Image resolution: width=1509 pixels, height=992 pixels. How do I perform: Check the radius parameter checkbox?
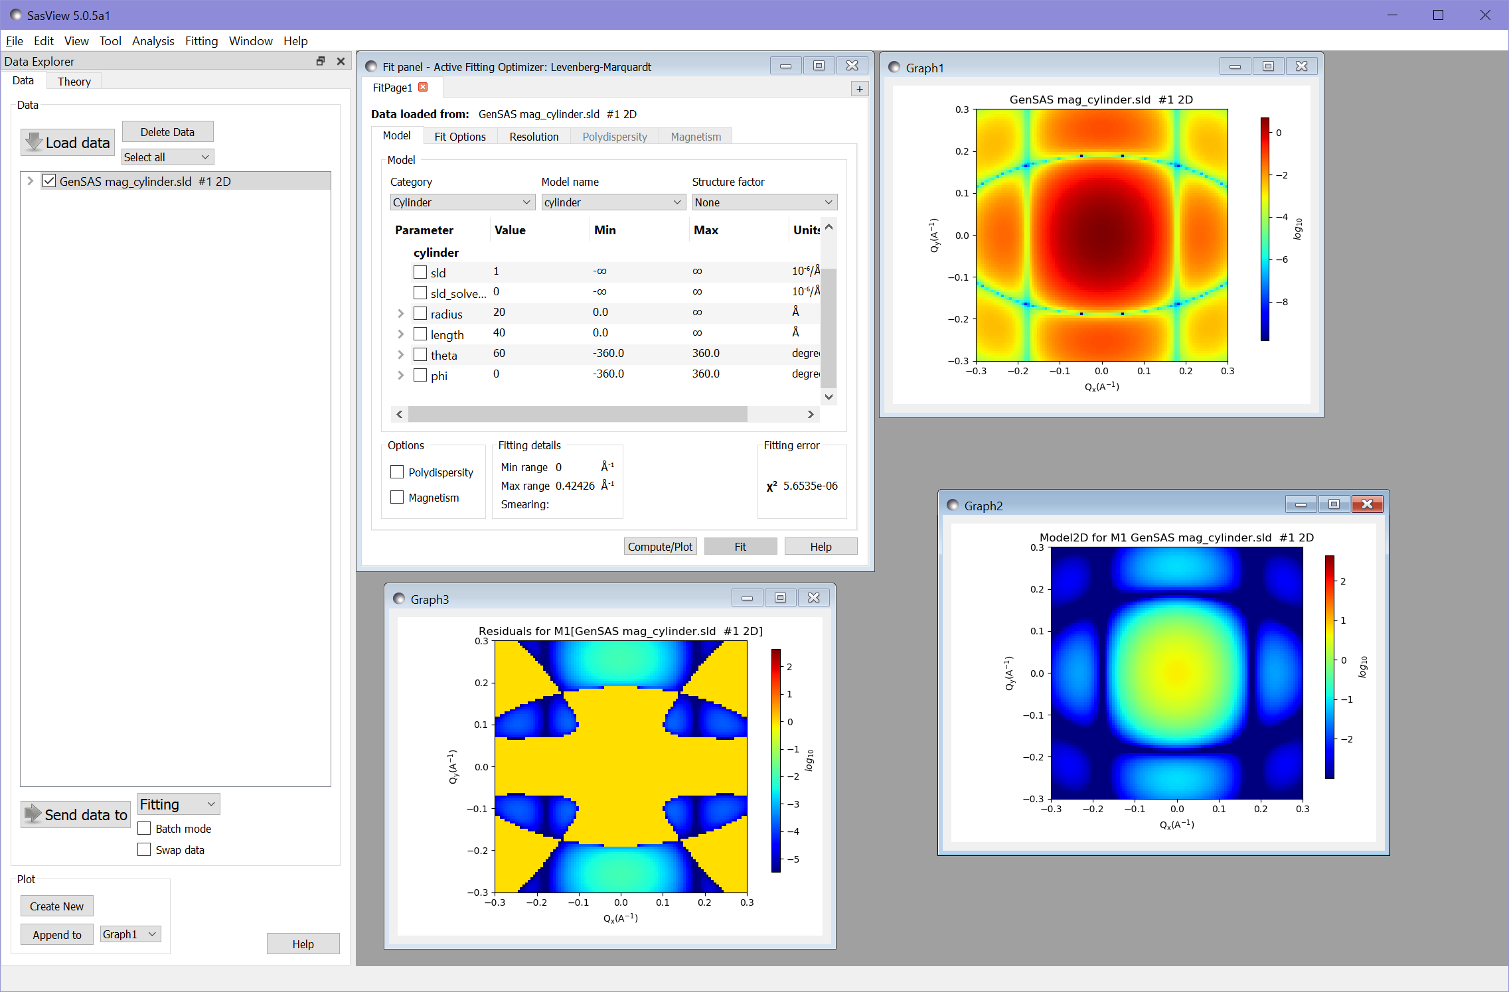pyautogui.click(x=420, y=313)
